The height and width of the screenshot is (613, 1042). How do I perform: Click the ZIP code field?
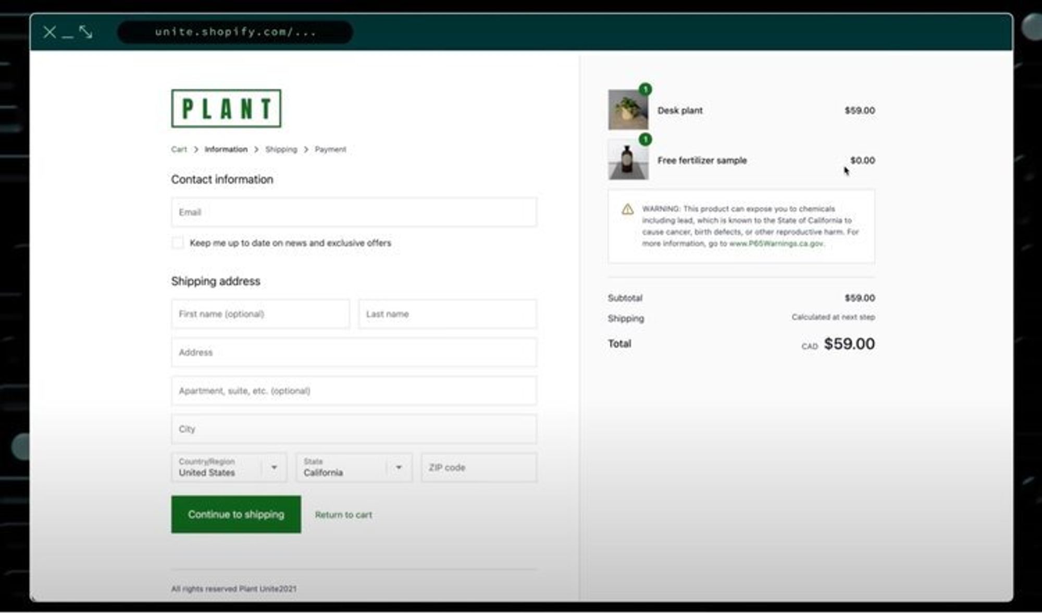click(x=478, y=468)
